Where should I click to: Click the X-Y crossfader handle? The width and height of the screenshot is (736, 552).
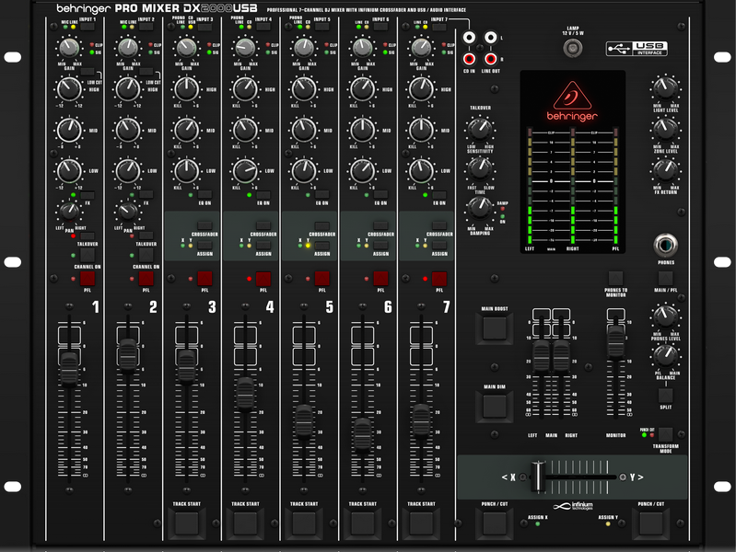(538, 477)
